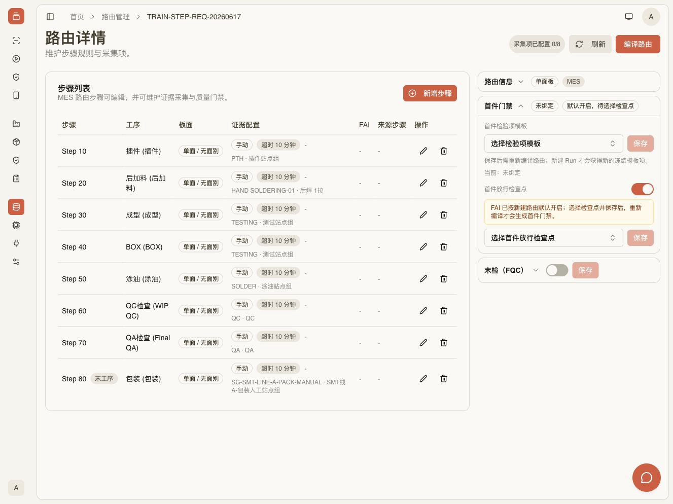Click the TRAIN-STEP-REQ-20260617 breadcrumb item

tap(194, 17)
